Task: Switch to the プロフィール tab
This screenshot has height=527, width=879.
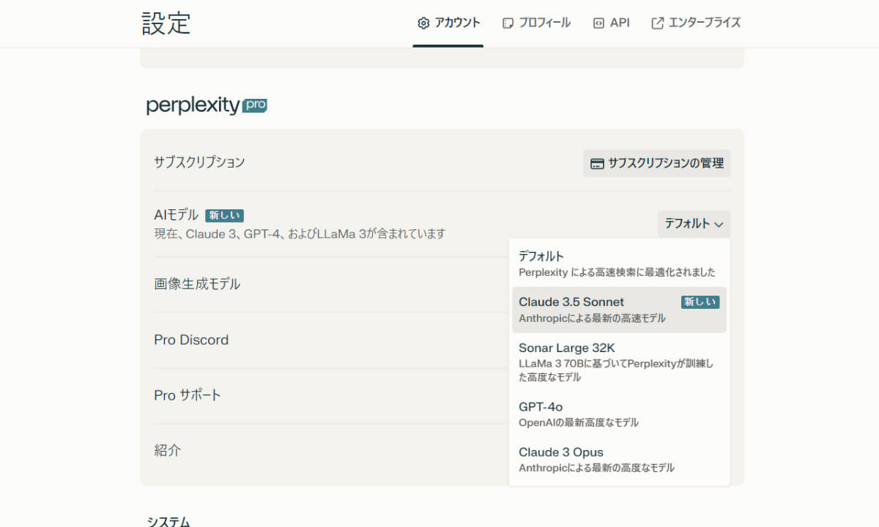Action: coord(536,23)
